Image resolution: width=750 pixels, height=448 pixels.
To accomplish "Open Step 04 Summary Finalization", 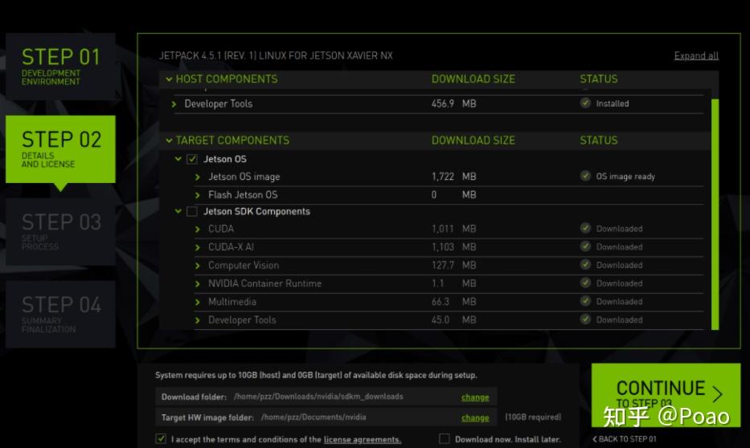I will pos(60,314).
